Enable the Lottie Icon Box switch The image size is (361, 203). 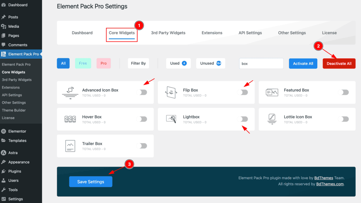[x=343, y=119]
